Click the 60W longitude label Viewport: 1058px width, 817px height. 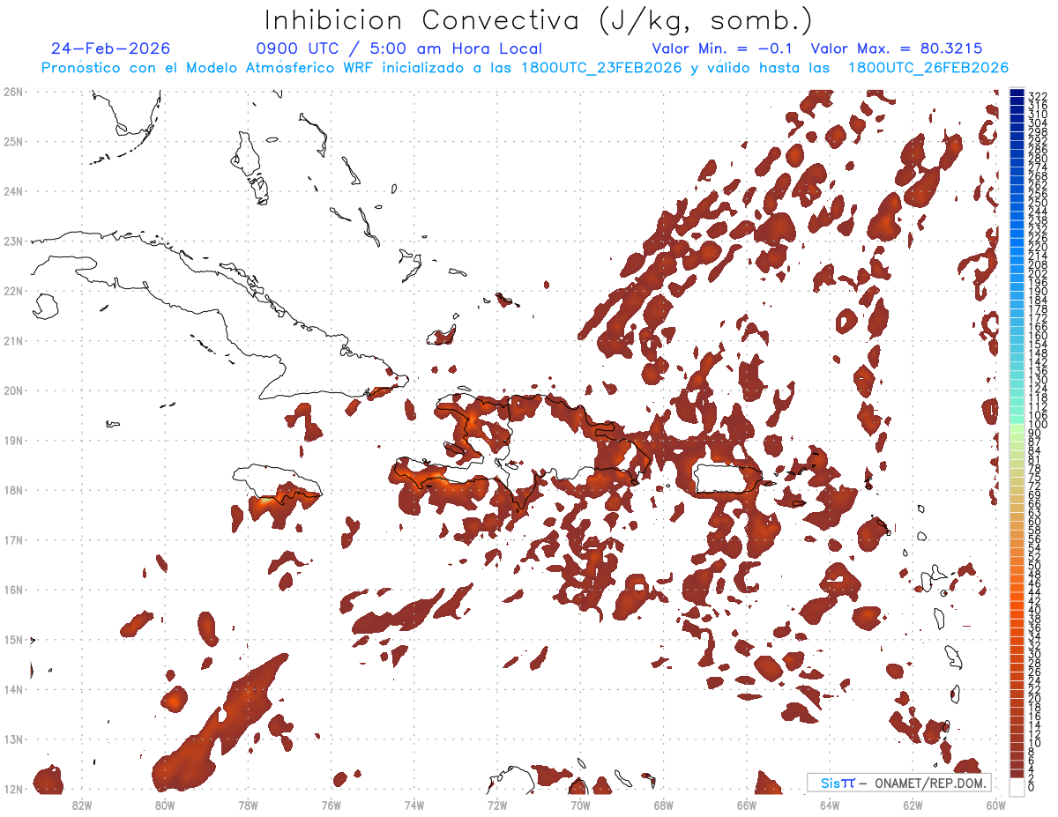pyautogui.click(x=996, y=804)
